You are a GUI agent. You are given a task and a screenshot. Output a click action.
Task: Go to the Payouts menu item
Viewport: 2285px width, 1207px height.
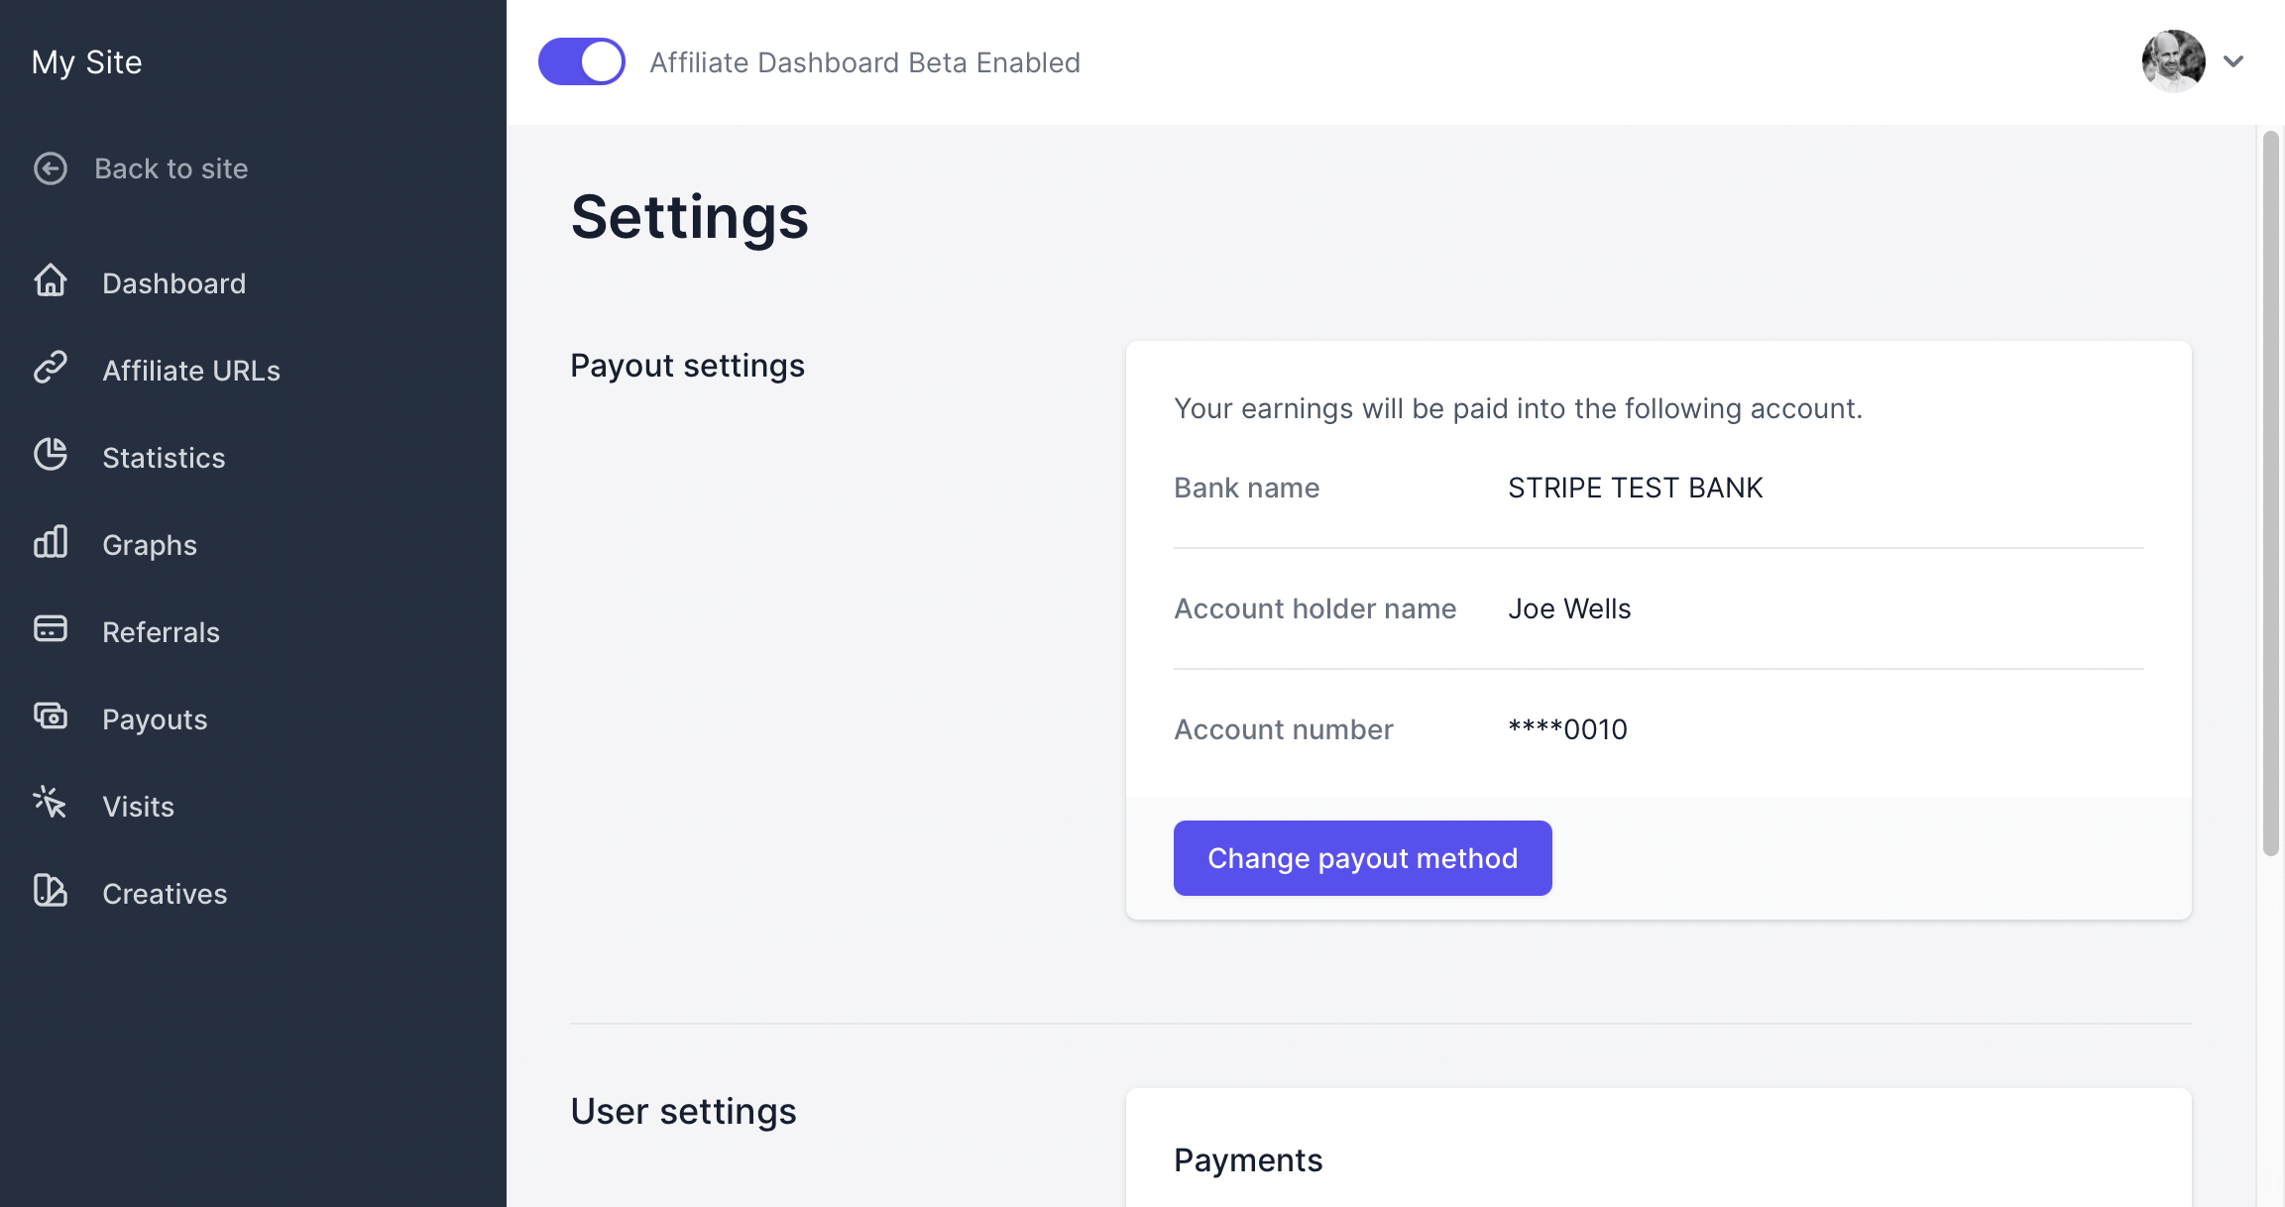point(155,719)
